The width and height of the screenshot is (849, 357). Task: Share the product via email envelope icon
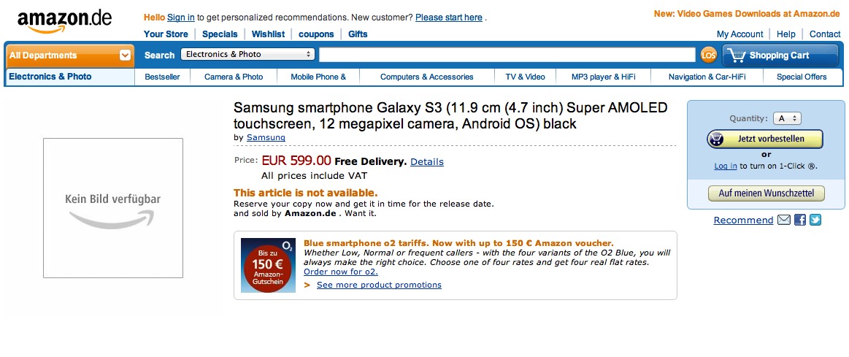pyautogui.click(x=784, y=220)
